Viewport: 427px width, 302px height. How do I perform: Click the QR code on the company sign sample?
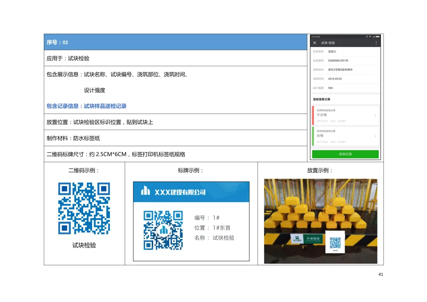coord(163,230)
